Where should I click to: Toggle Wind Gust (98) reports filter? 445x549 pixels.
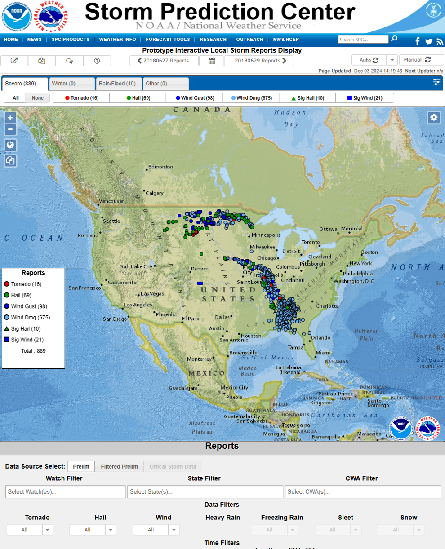195,98
